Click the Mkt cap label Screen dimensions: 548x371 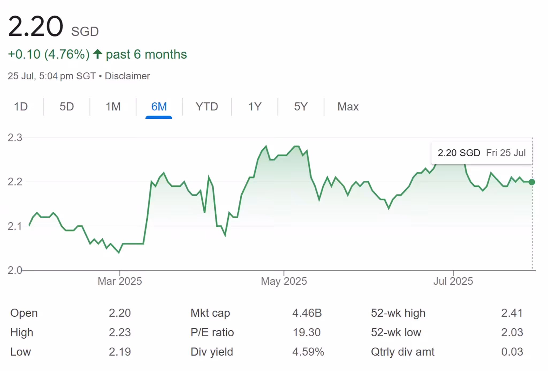tap(210, 313)
